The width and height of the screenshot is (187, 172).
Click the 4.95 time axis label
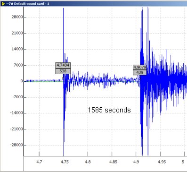pyautogui.click(x=162, y=162)
